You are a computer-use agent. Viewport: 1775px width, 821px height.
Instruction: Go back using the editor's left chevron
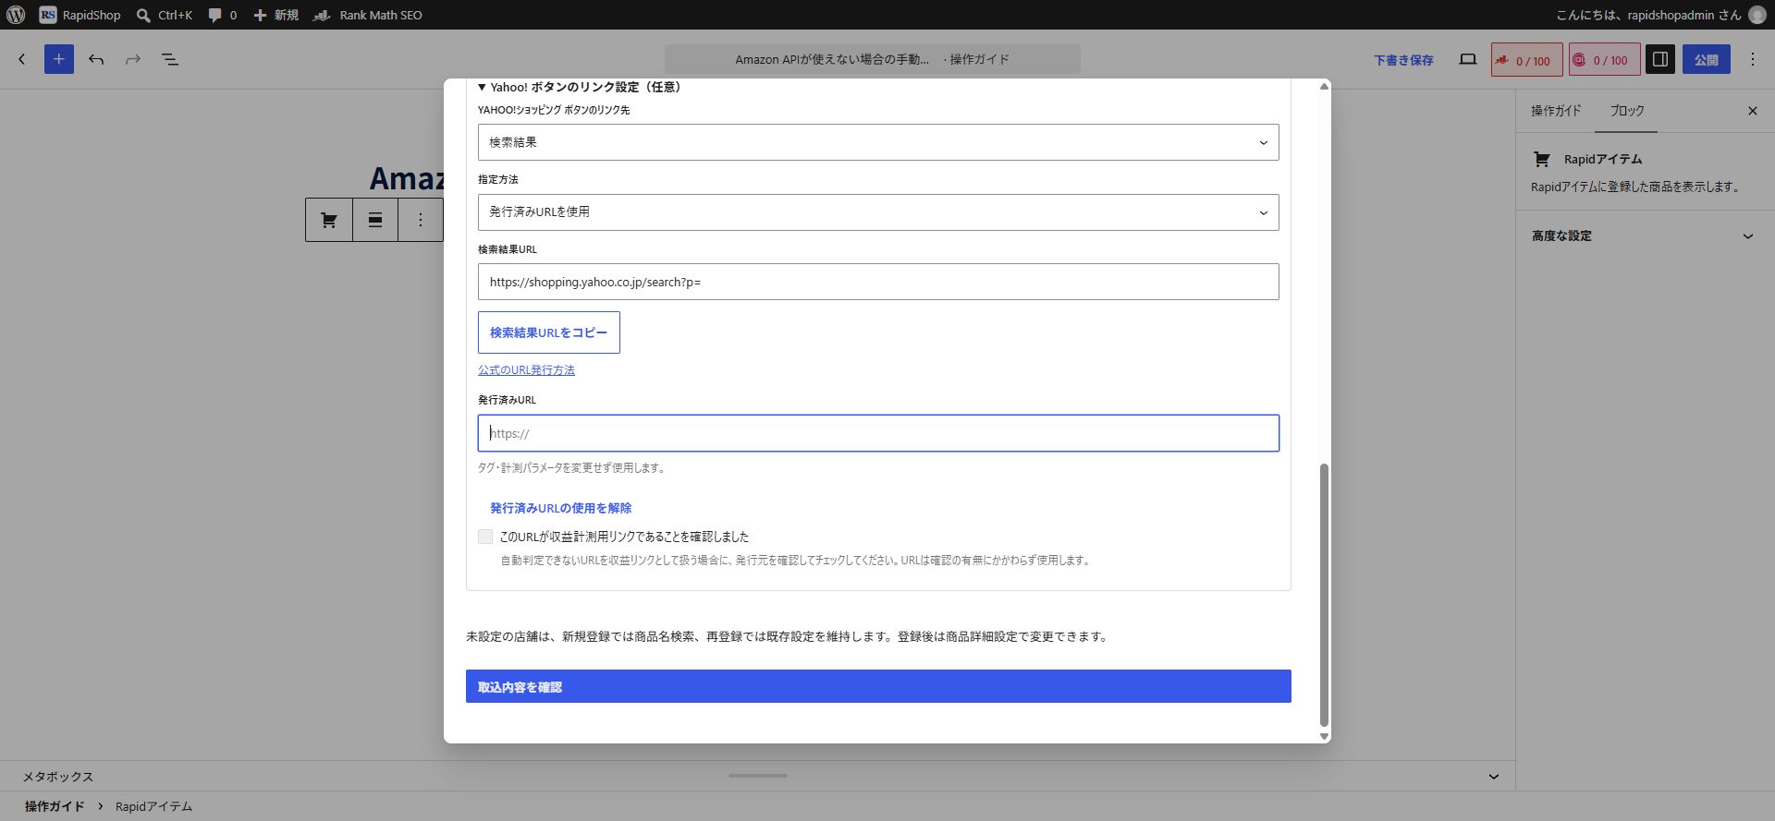click(x=22, y=59)
